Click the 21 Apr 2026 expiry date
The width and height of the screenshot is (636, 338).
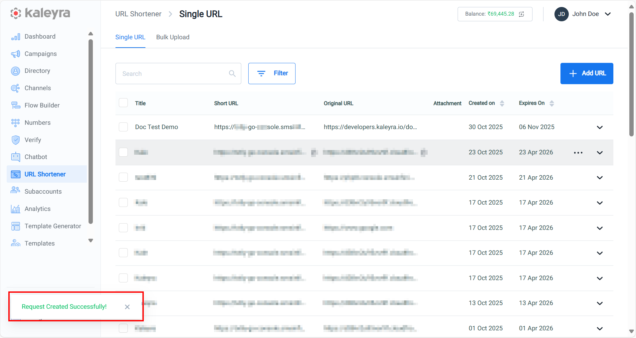536,178
